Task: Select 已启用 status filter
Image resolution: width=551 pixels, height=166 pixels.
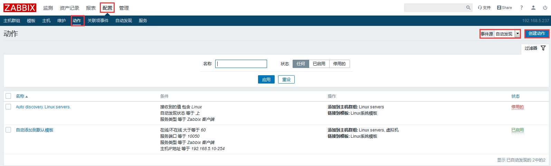Action: tap(319, 64)
